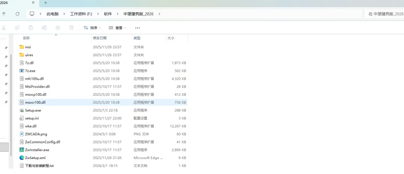404x174 pixels.
Task: Select the uires folder icon
Action: click(22, 55)
